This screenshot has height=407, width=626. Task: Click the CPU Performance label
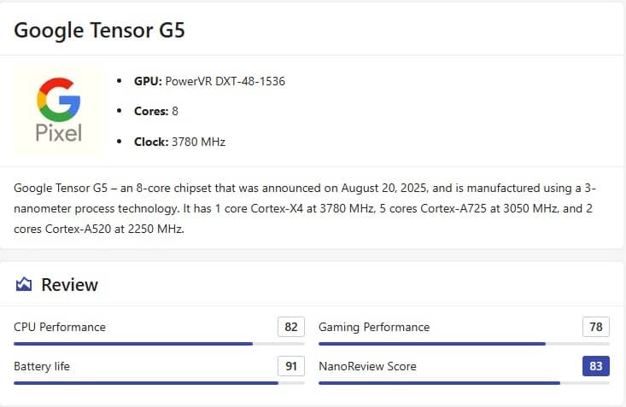click(60, 327)
